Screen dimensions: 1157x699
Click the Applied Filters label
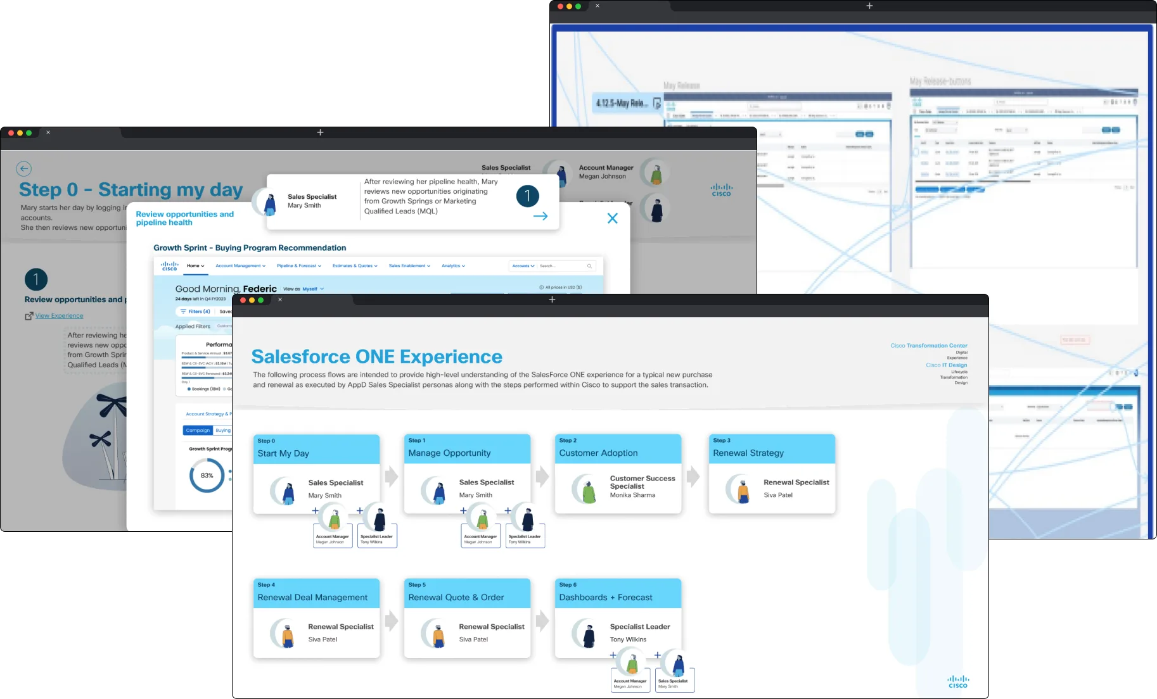[x=193, y=327]
